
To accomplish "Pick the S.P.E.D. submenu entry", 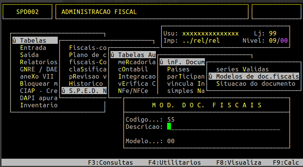I will tap(84, 91).
